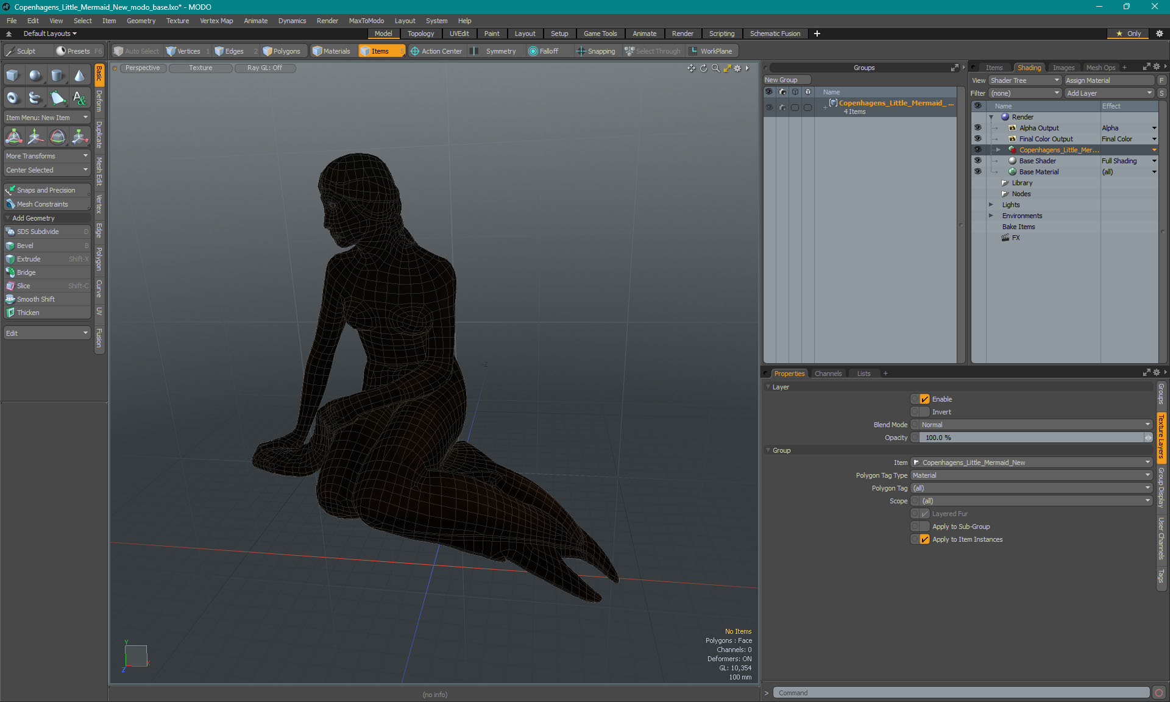Select the Copenhagens_Little_Mer shader tree item
The height and width of the screenshot is (702, 1170).
[1059, 150]
